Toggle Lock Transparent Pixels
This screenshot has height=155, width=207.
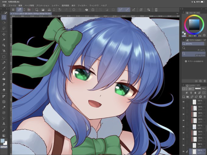(x=200, y=93)
